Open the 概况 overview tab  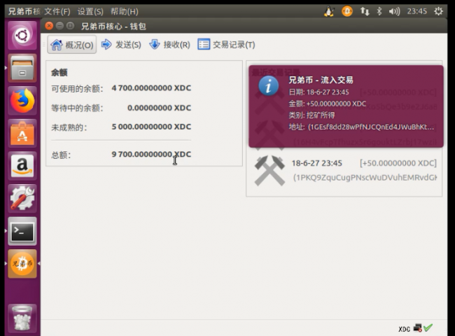coord(72,45)
